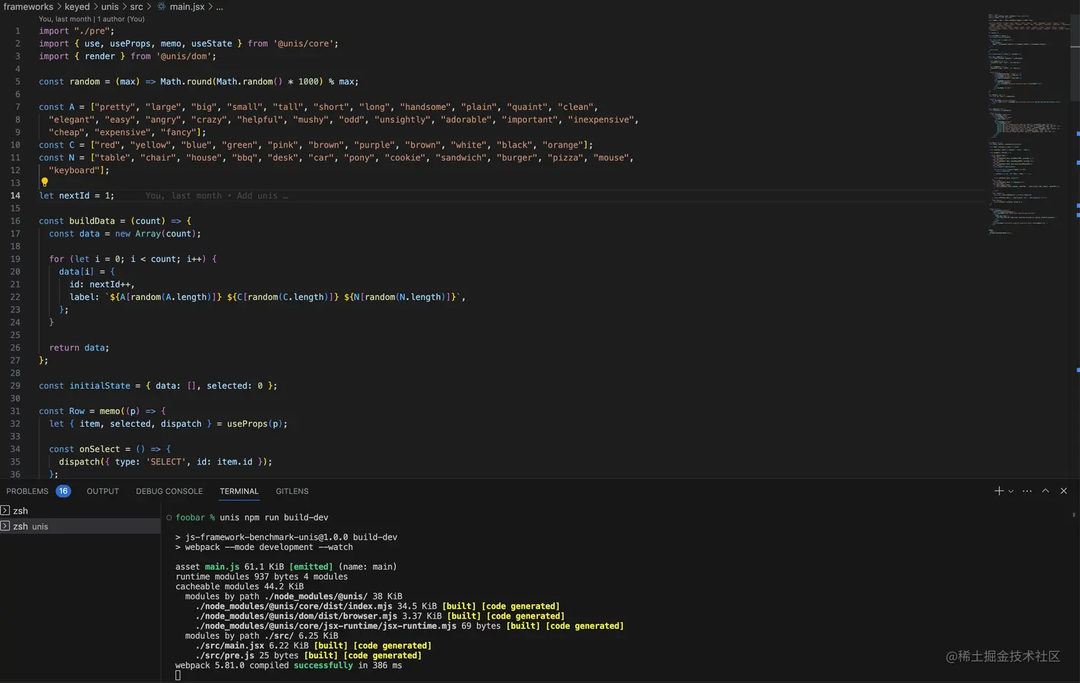Click the inline blame 'Add unis' annotation
The image size is (1080, 683).
tap(216, 196)
